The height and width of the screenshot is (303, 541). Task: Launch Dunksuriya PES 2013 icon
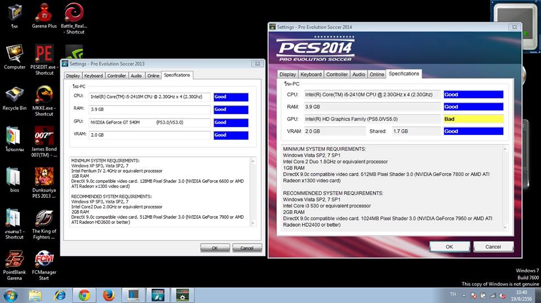click(44, 183)
